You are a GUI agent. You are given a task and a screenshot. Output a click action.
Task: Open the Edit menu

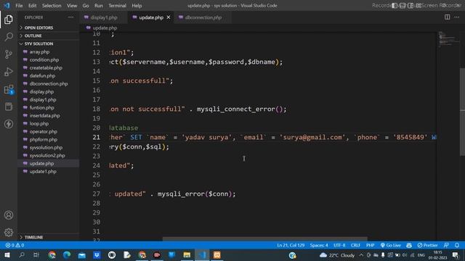[32, 6]
